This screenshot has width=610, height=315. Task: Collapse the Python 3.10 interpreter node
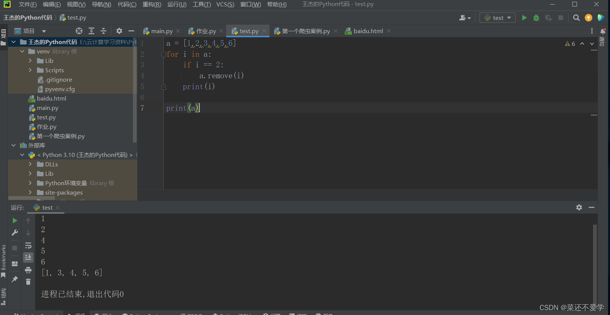click(x=22, y=155)
